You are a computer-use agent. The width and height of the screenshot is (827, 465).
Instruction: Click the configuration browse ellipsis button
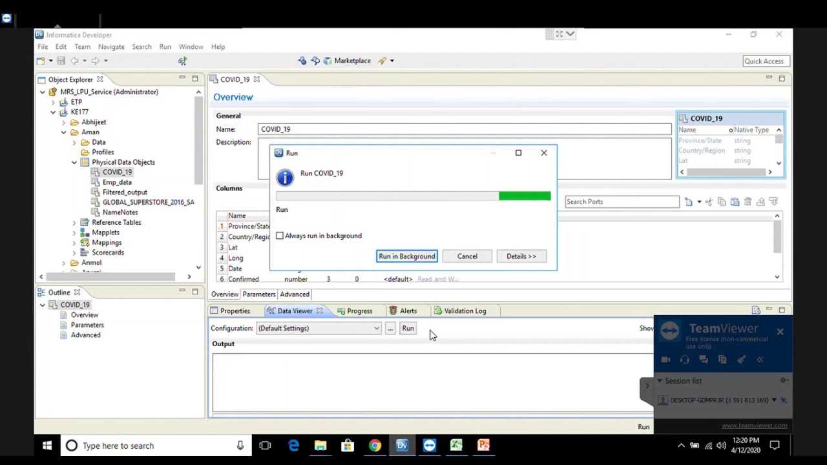(x=390, y=328)
